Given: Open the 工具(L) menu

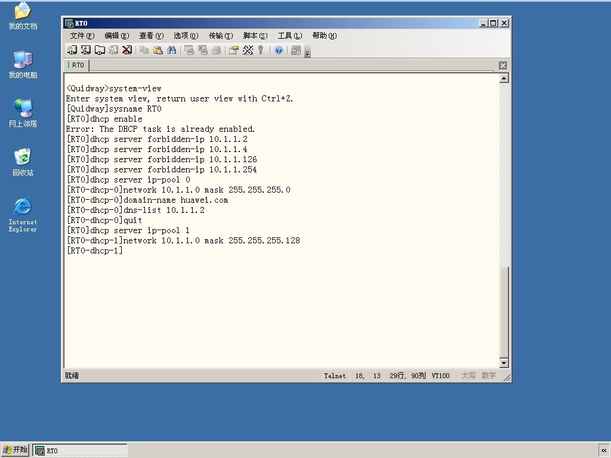Looking at the screenshot, I should click(x=290, y=36).
